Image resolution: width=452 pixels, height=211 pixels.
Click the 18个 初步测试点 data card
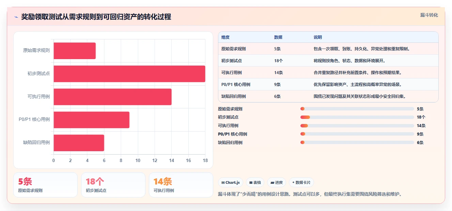[x=113, y=185]
